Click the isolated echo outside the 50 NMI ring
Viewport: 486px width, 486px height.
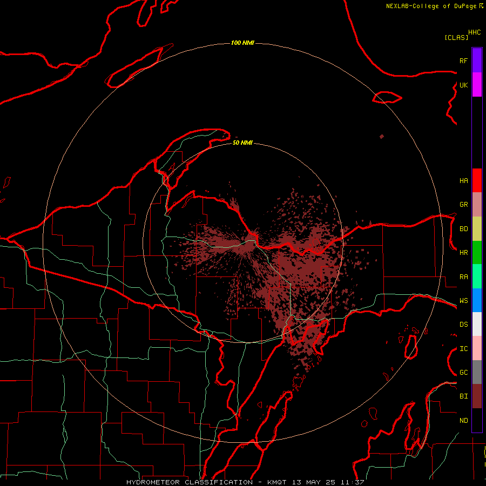click(382, 137)
